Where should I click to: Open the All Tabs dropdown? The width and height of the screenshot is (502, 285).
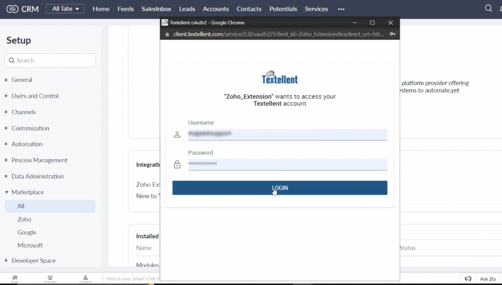65,9
